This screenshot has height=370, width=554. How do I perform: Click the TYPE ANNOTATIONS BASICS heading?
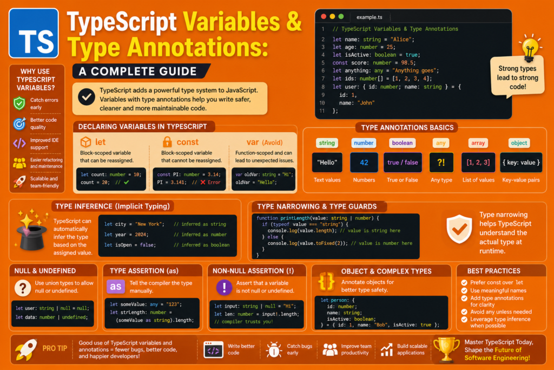pos(407,128)
